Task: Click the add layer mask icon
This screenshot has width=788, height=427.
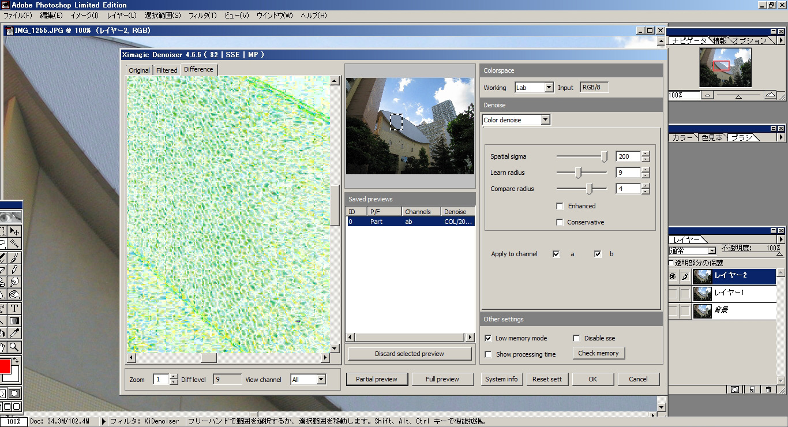Action: 735,389
